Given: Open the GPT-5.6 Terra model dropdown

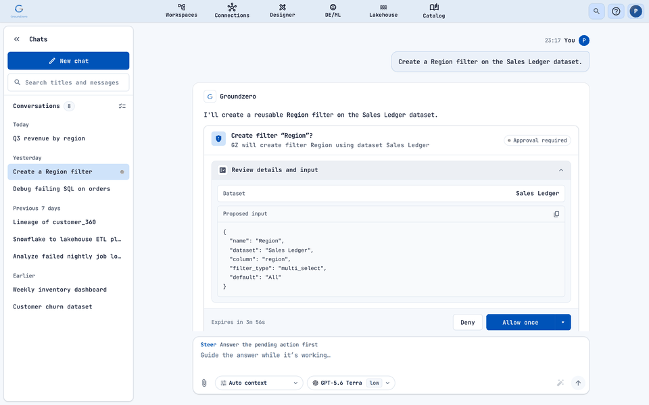Looking at the screenshot, I should coord(351,383).
